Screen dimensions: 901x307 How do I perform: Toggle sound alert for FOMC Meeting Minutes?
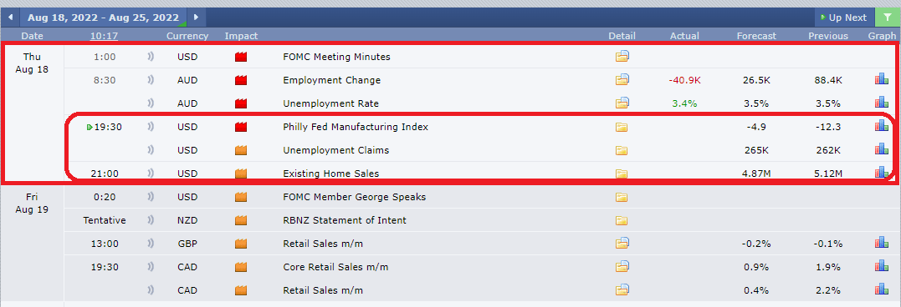tap(151, 57)
